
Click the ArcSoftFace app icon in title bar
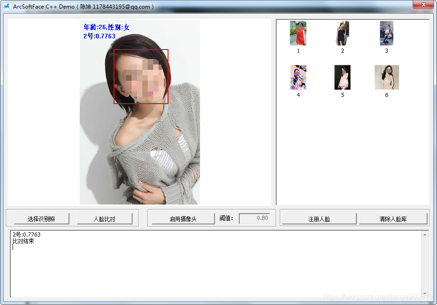pyautogui.click(x=7, y=6)
